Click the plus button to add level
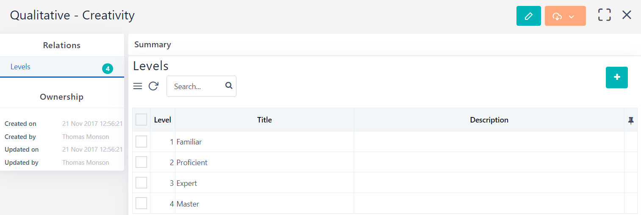 point(616,77)
